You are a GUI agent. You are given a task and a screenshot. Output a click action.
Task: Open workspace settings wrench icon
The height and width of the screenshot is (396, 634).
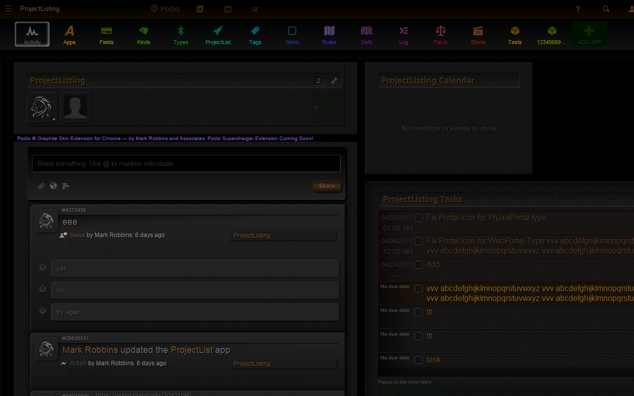coord(334,81)
